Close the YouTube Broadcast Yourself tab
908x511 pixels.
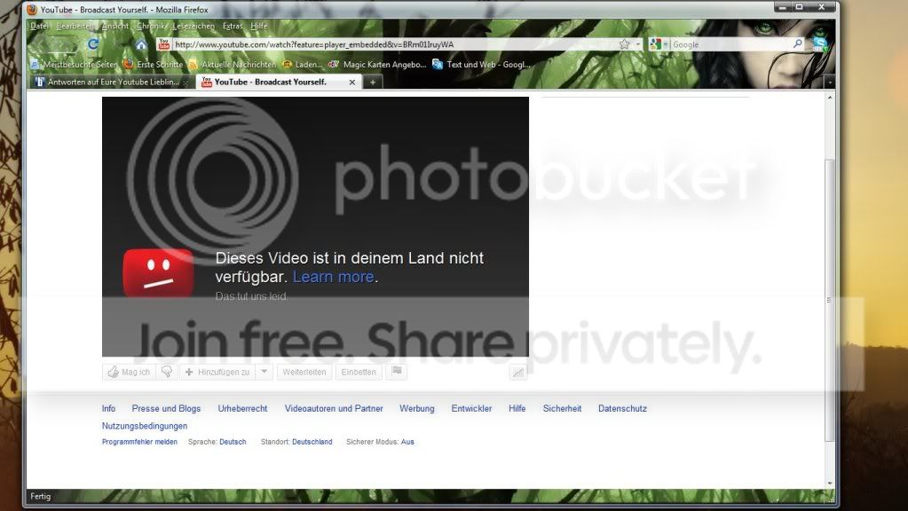click(x=352, y=83)
